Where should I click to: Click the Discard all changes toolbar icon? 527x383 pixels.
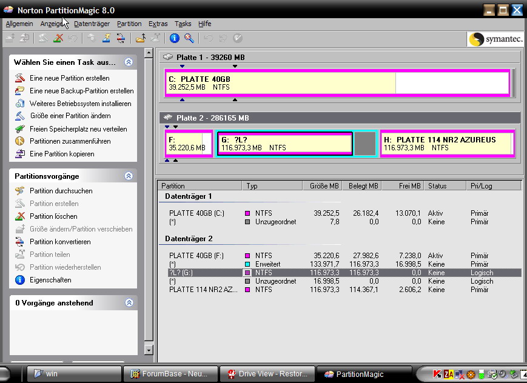pyautogui.click(x=223, y=38)
